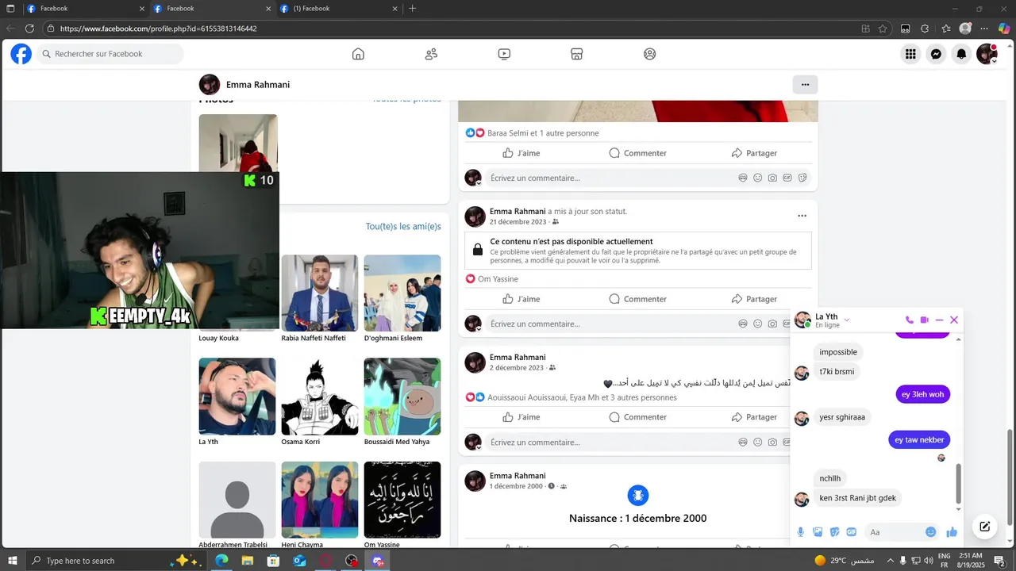Viewport: 1016px width, 571px height.
Task: Click the chat conversation scrollbar
Action: (x=958, y=484)
